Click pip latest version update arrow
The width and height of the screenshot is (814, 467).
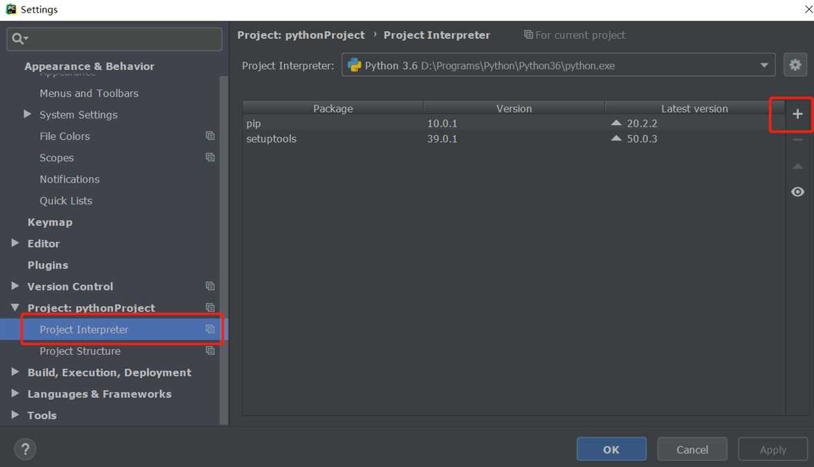[616, 123]
